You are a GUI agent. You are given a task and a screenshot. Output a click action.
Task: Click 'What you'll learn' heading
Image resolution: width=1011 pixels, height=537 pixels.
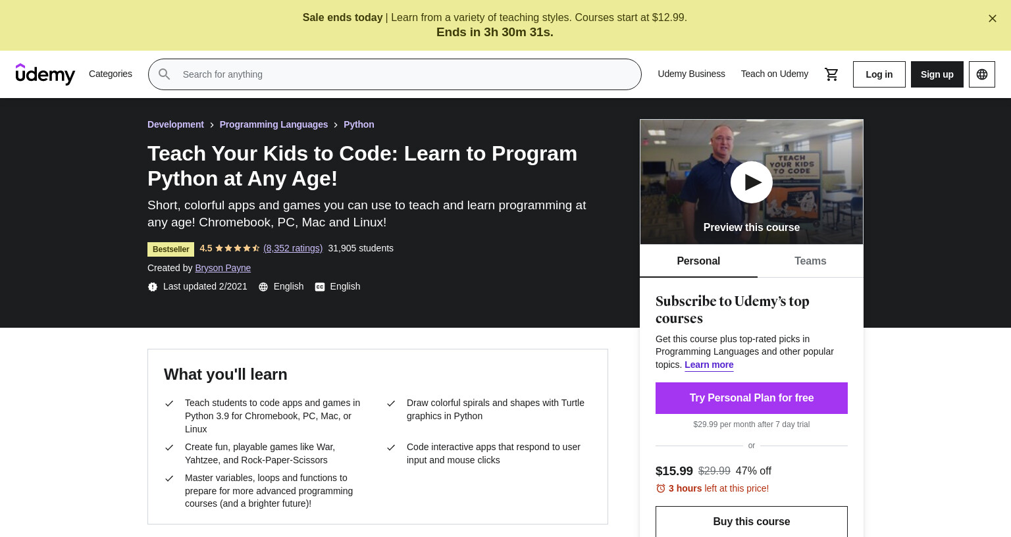coord(226,374)
